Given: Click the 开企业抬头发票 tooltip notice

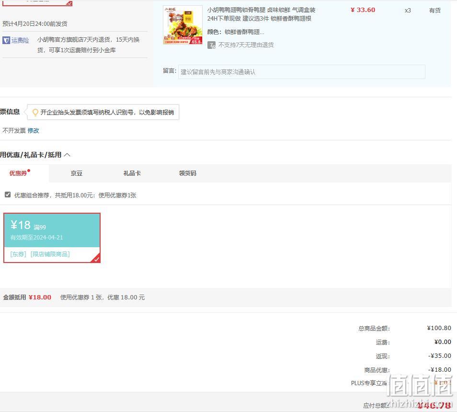Looking at the screenshot, I should (103, 112).
